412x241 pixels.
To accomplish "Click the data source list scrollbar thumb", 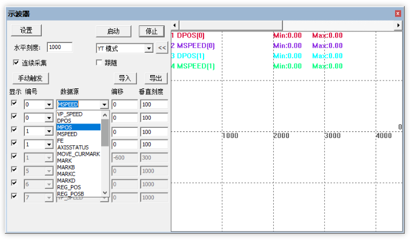I will coord(105,133).
